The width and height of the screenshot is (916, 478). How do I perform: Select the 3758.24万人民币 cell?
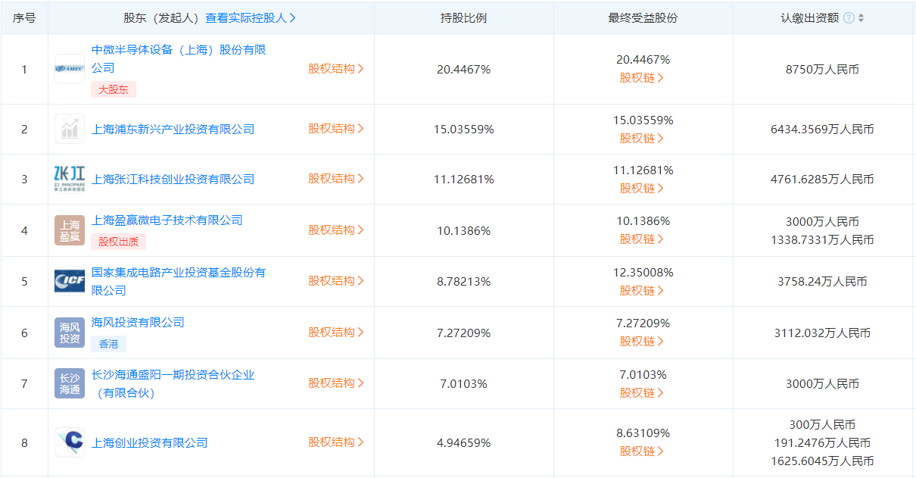pyautogui.click(x=822, y=282)
